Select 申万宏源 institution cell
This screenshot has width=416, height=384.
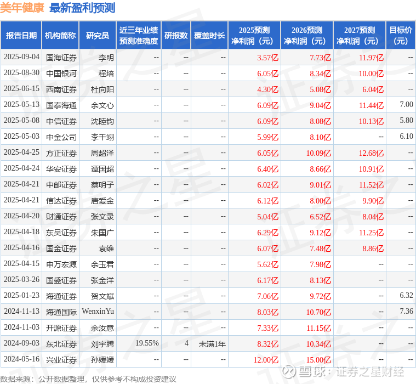point(61,265)
